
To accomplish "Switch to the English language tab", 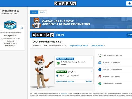I will point(34,12).
